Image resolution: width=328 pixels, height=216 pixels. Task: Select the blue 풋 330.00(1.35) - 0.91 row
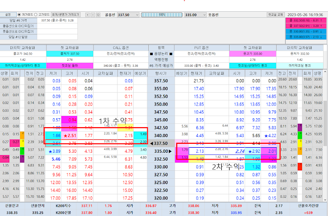click(x=306, y=31)
